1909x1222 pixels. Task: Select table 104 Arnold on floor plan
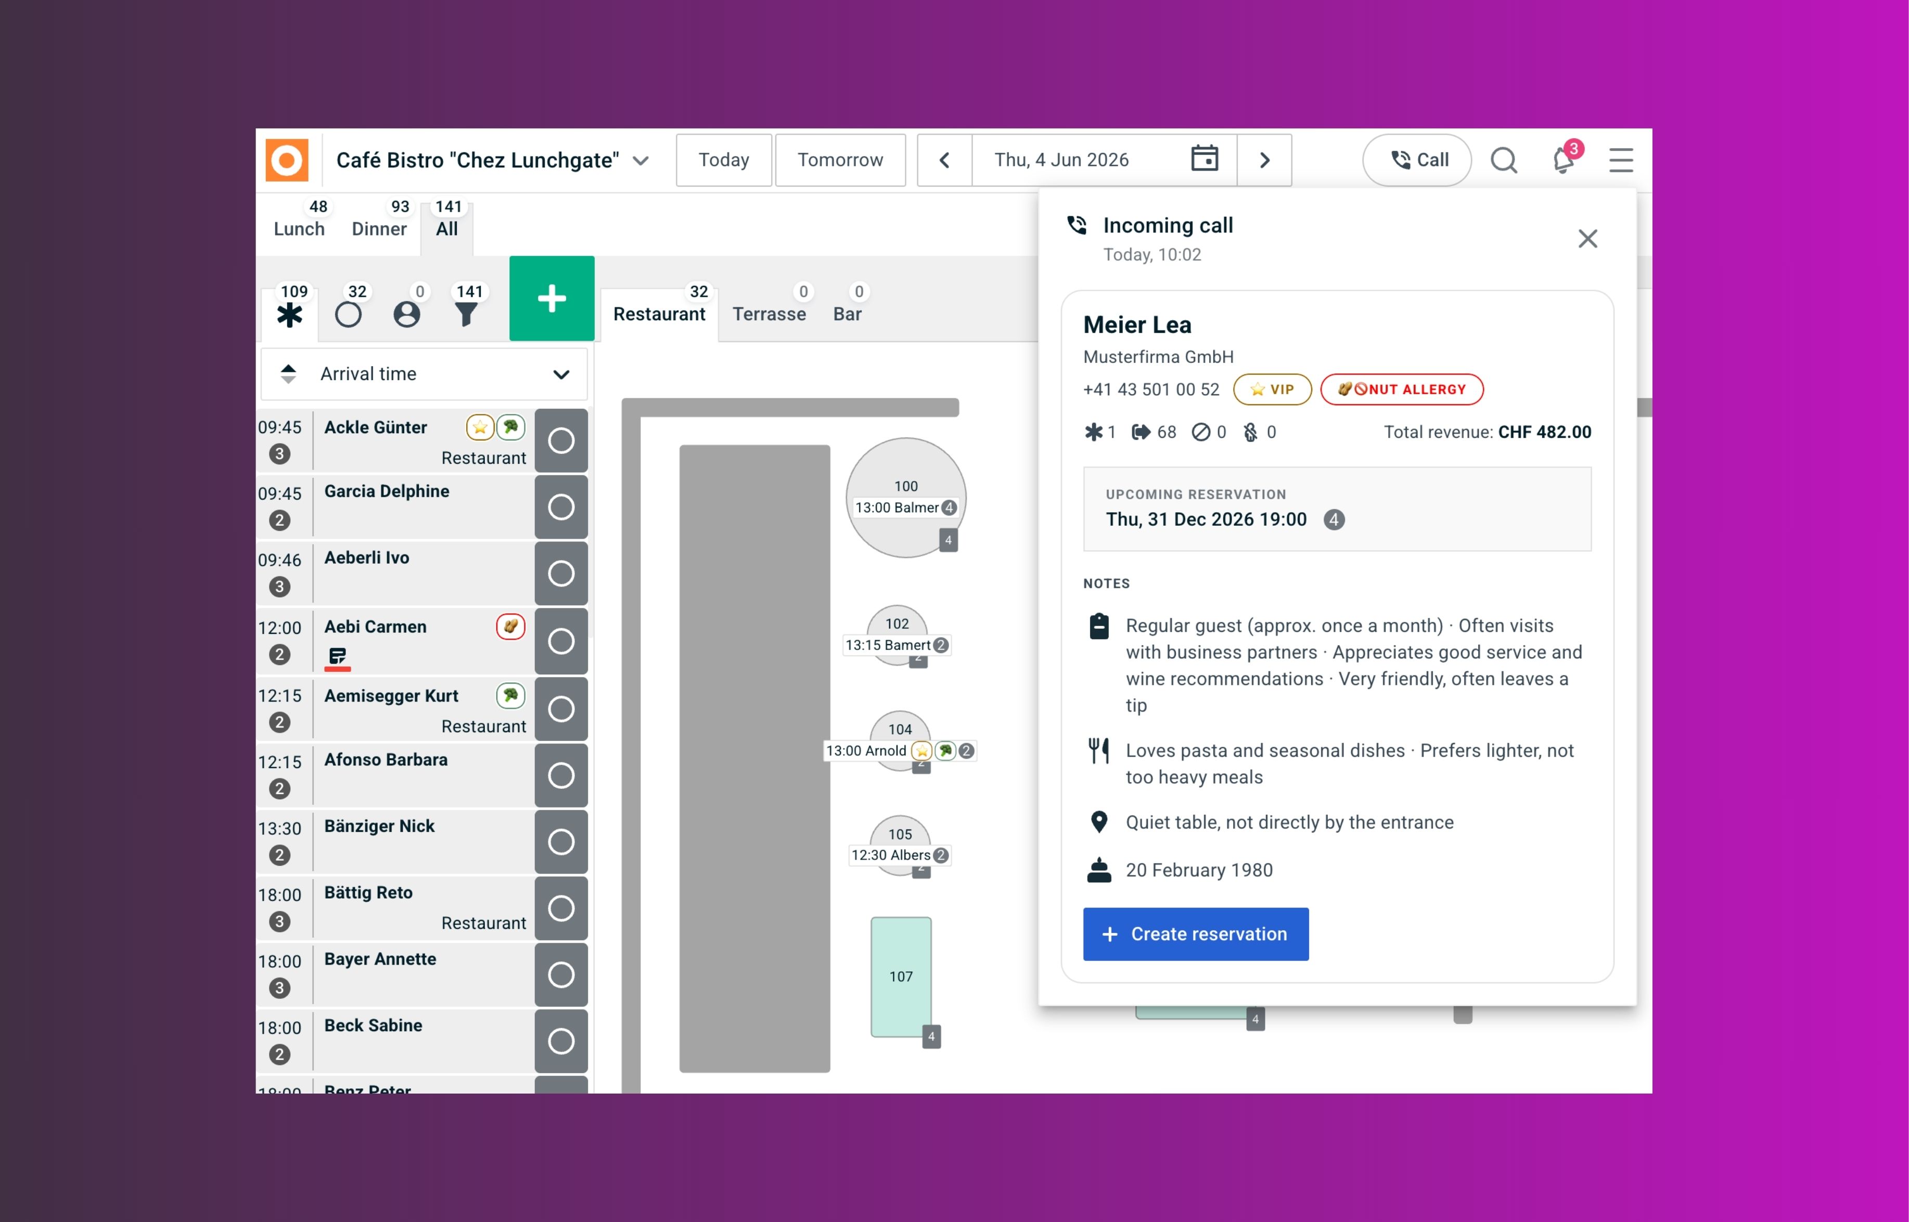(900, 742)
